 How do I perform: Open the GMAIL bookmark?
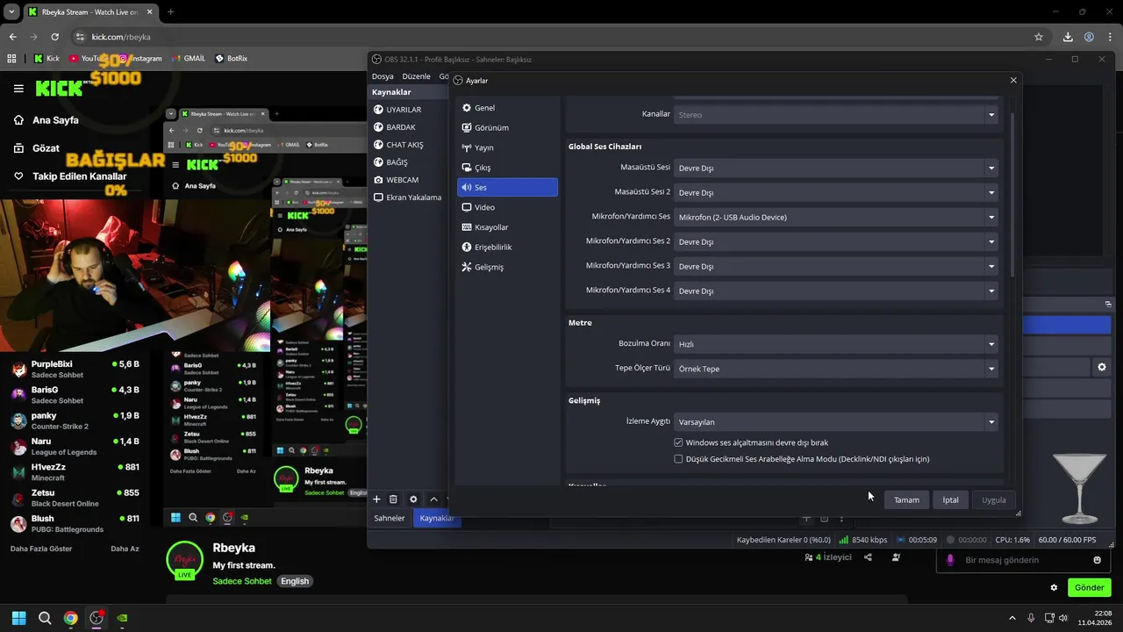[x=188, y=58]
